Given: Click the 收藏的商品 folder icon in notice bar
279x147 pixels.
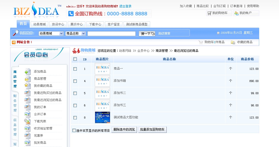Looking at the screenshot, I should pyautogui.click(x=233, y=42).
